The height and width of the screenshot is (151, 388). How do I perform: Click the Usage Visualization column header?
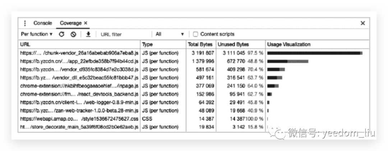tap(288, 44)
